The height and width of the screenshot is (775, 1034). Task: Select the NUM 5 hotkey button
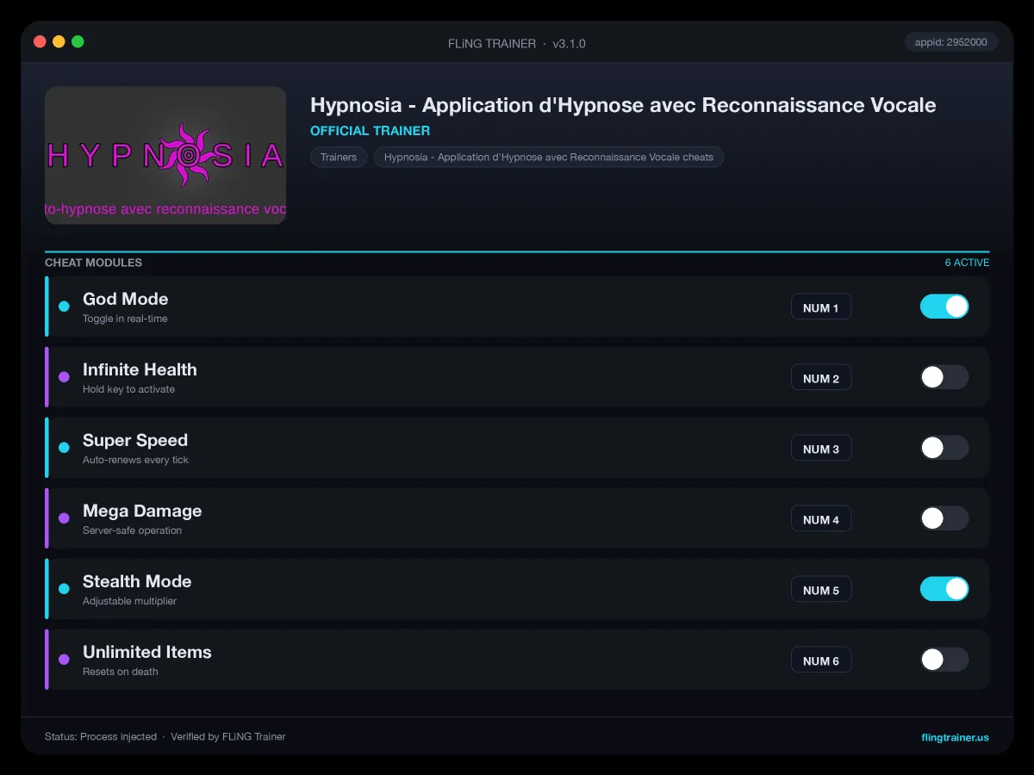click(x=821, y=590)
